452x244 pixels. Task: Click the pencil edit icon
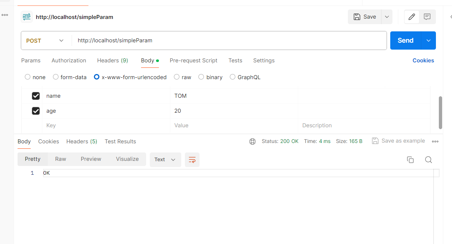point(412,17)
